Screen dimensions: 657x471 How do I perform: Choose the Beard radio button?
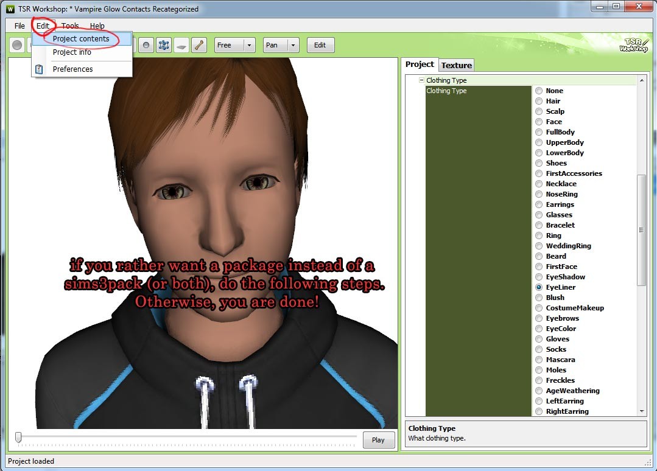pyautogui.click(x=539, y=256)
